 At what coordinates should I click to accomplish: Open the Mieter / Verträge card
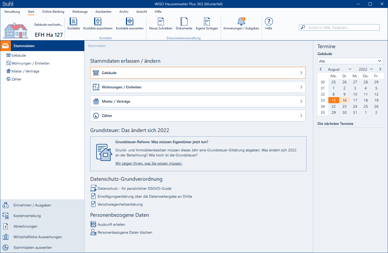(198, 101)
